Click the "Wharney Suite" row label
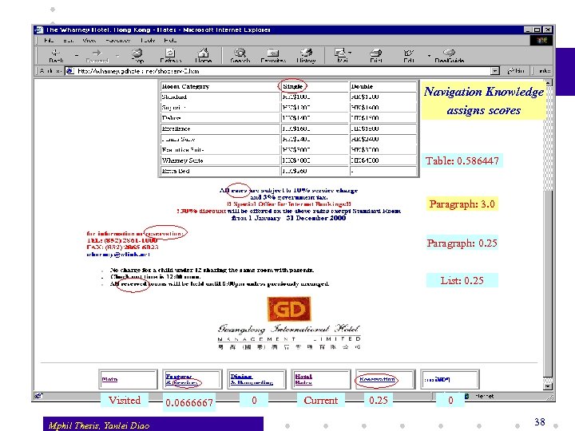The height and width of the screenshot is (431, 575). pyautogui.click(x=182, y=160)
